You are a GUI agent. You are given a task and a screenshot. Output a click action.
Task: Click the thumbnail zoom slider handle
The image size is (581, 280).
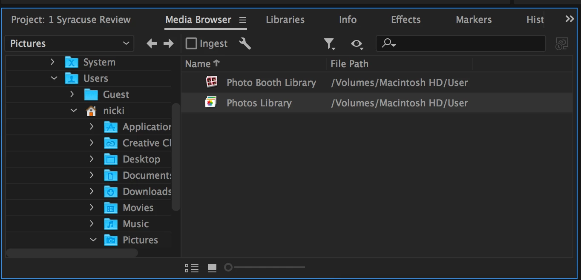228,267
